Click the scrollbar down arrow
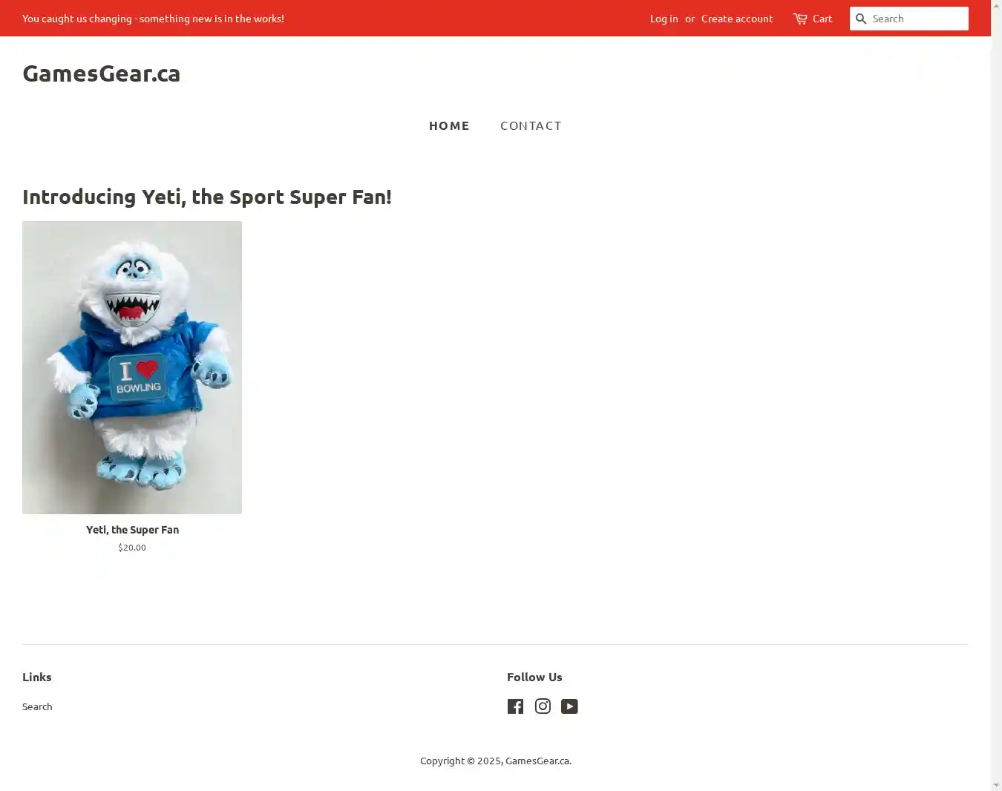This screenshot has height=791, width=1002. tap(996, 784)
